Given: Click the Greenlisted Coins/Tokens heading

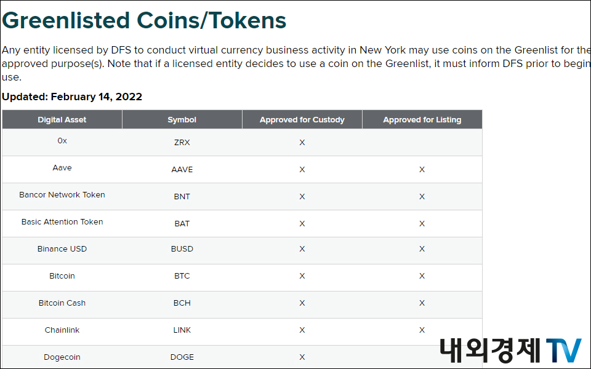Looking at the screenshot, I should (144, 20).
